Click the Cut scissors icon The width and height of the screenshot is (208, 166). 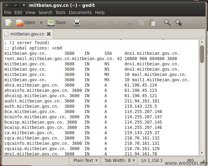(x=130, y=23)
